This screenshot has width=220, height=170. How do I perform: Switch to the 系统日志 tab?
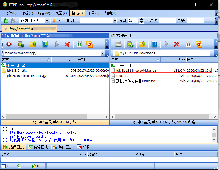(x=63, y=147)
